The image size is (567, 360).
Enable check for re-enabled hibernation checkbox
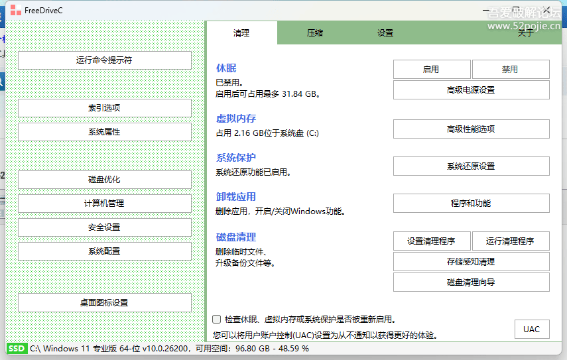coord(217,319)
